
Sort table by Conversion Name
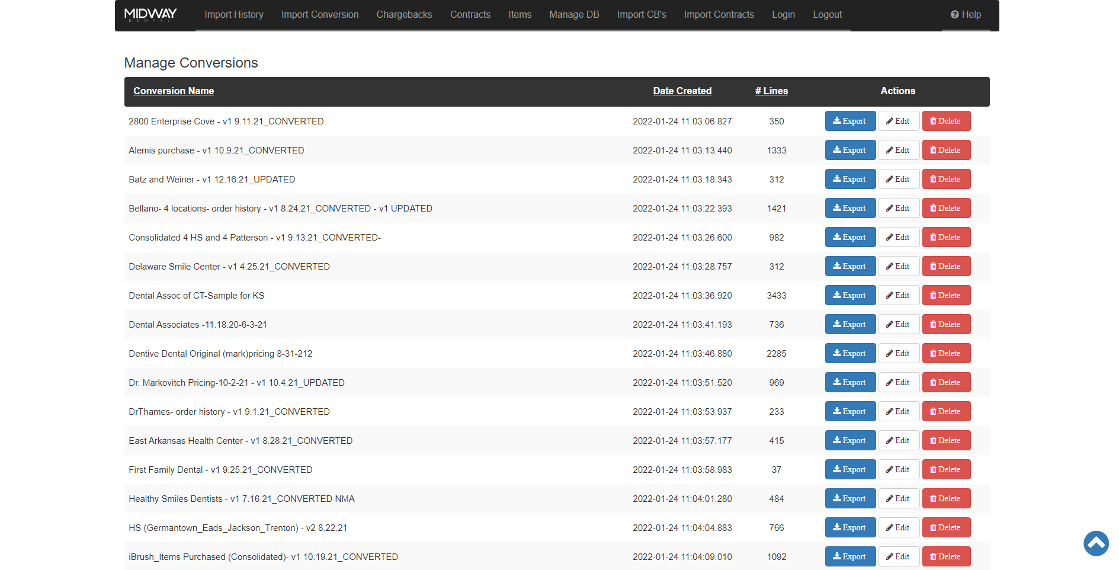point(174,91)
